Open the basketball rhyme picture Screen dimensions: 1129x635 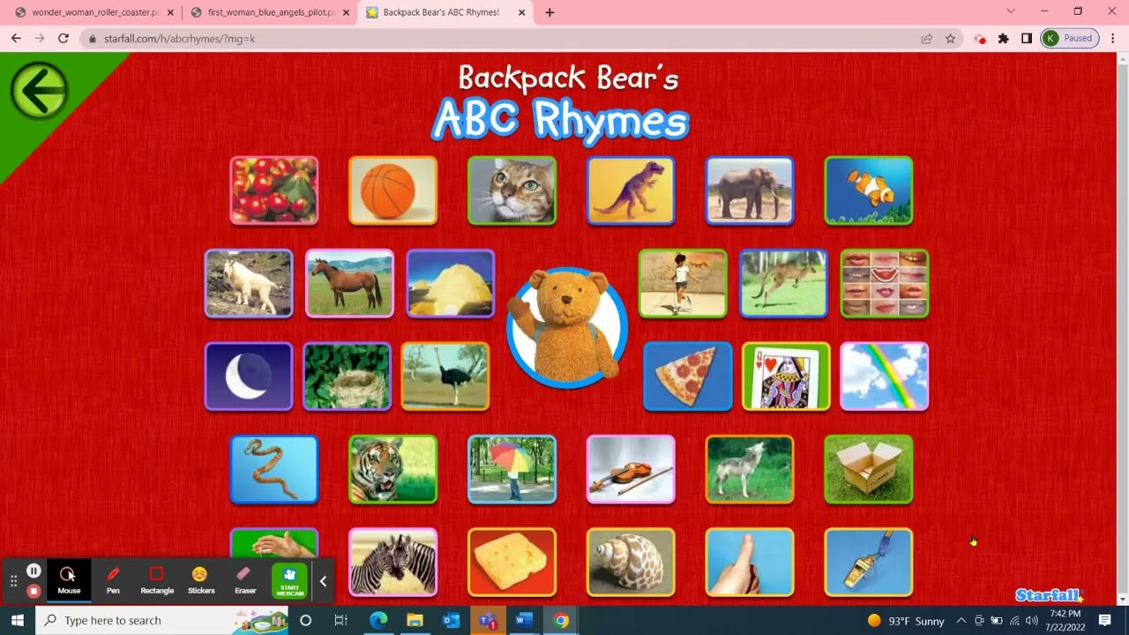(x=393, y=190)
